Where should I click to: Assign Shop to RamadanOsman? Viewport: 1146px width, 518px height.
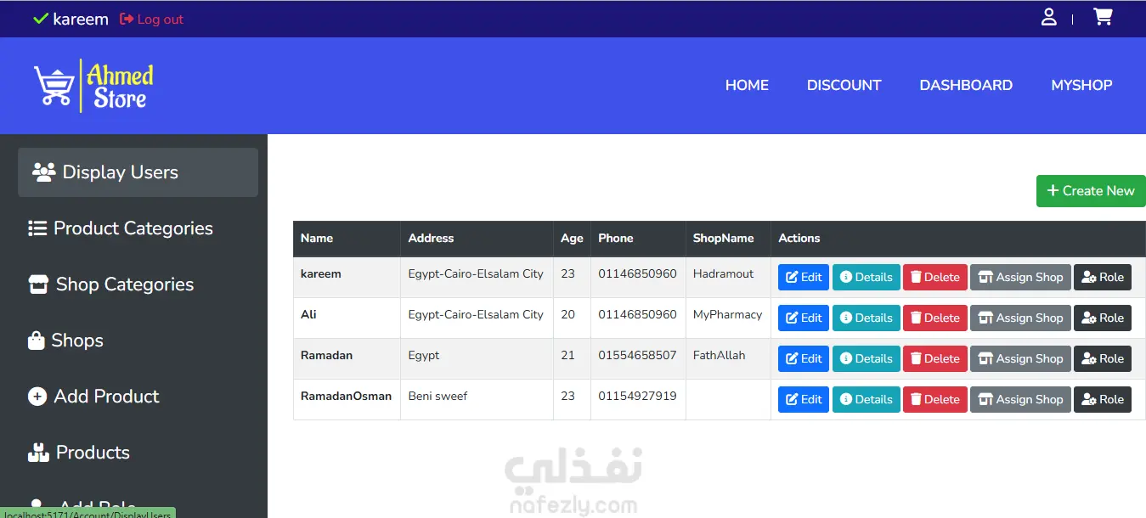(1020, 399)
